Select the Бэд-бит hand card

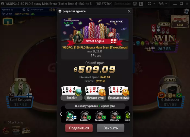click(x=72, y=93)
